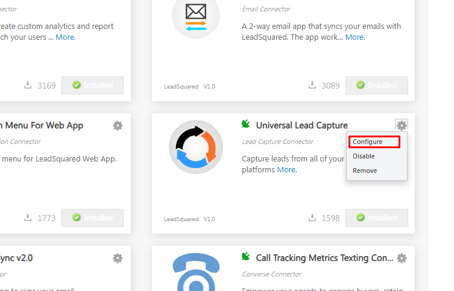Click the Lead Capture Connector subtitle
This screenshot has height=291, width=454.
click(278, 142)
